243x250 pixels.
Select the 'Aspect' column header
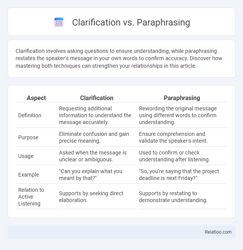[x=36, y=98]
